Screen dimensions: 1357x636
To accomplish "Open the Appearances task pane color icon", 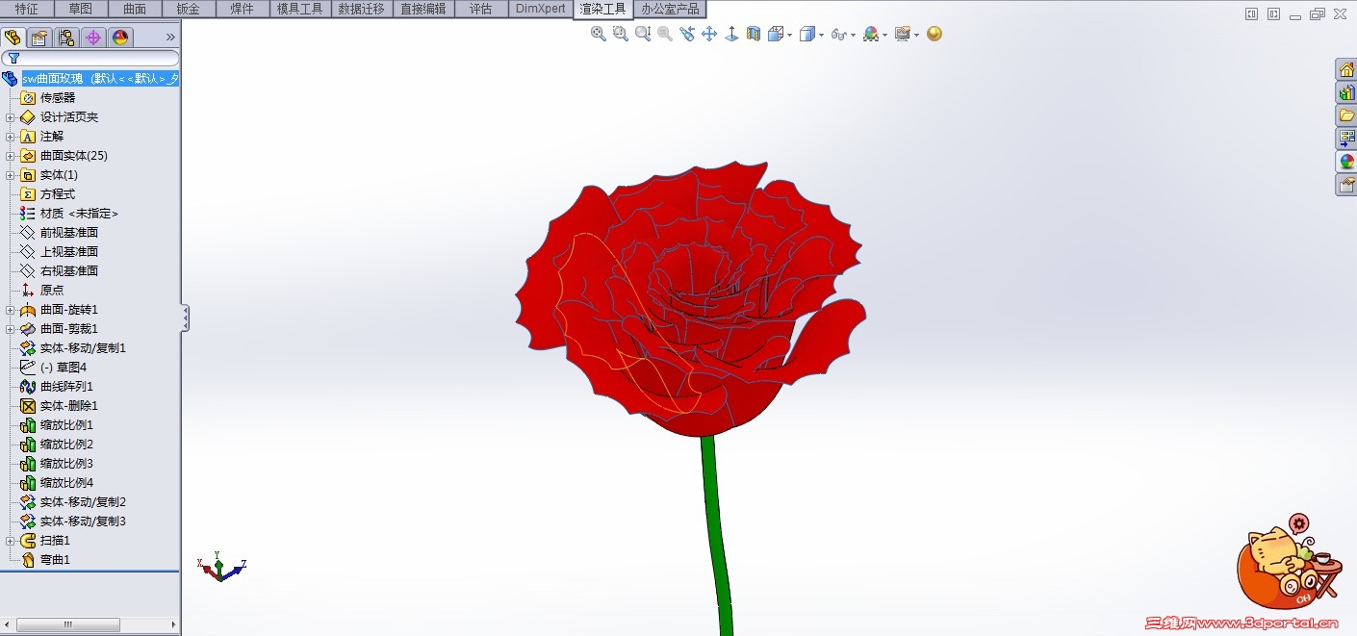I will [1346, 162].
